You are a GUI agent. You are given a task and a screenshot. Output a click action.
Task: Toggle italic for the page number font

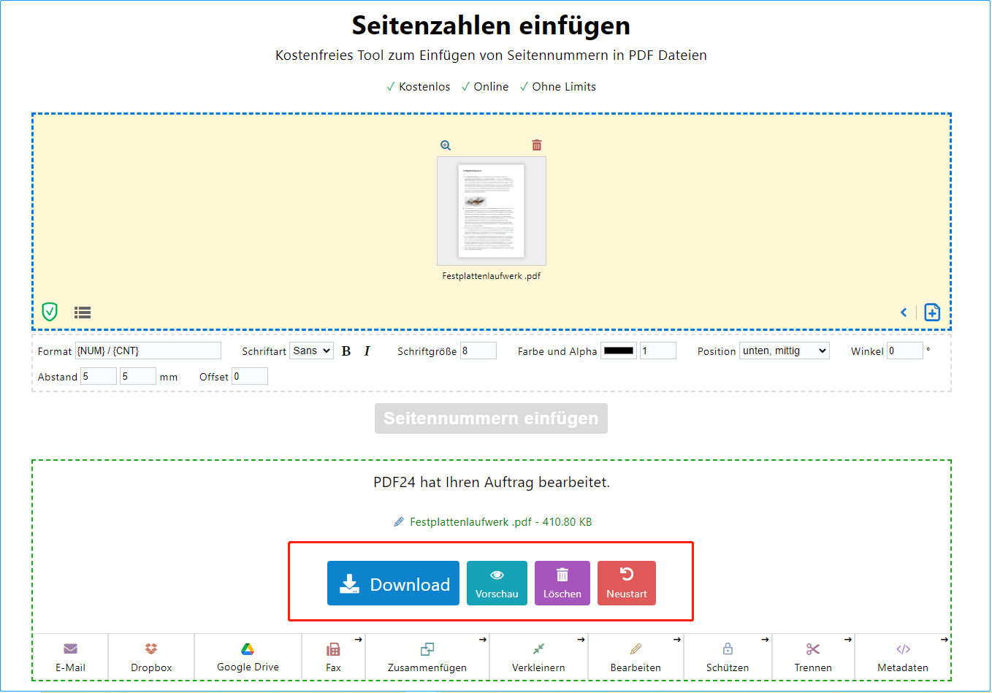367,351
